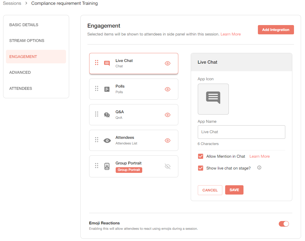Click info icon beside Show live chat
Viewport: 305px width, 241px height.
click(259, 168)
